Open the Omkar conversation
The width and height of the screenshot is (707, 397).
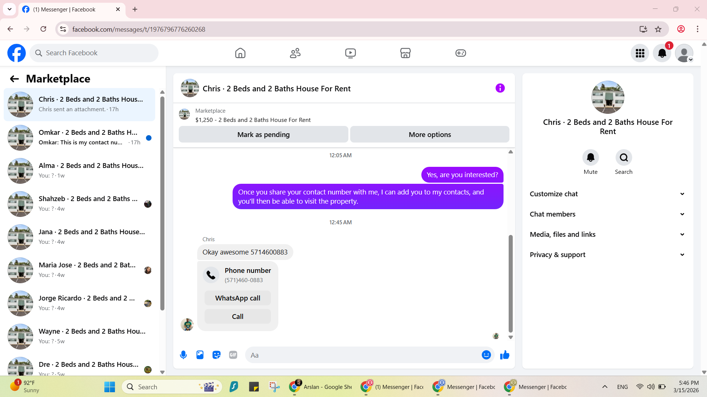(79, 138)
